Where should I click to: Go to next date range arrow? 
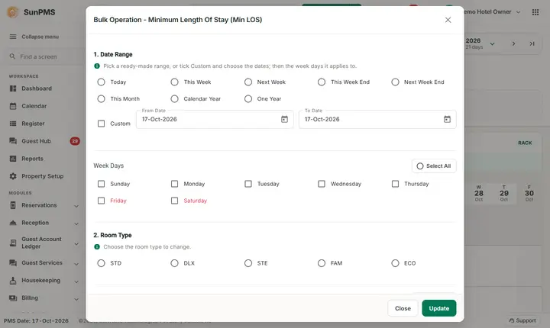[x=513, y=43]
